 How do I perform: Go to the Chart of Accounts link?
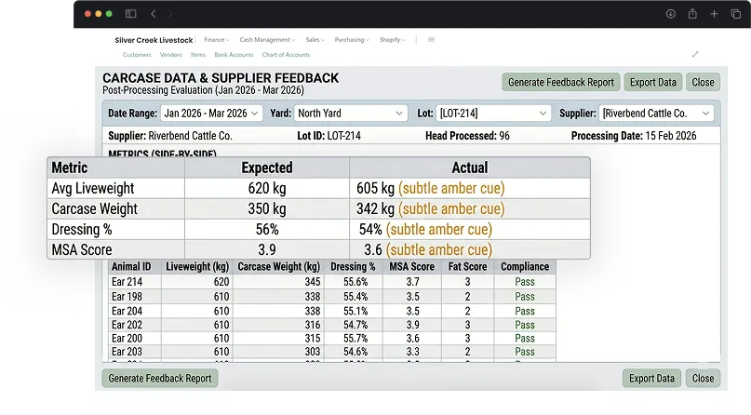pos(286,55)
